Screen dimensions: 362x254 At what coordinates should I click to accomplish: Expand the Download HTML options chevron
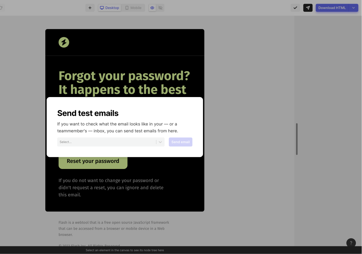pos(353,8)
